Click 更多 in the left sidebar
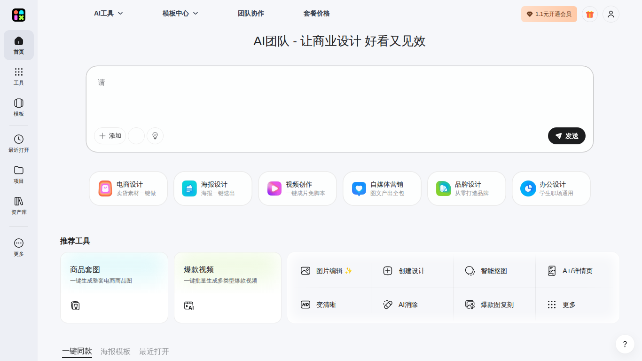 (x=19, y=247)
